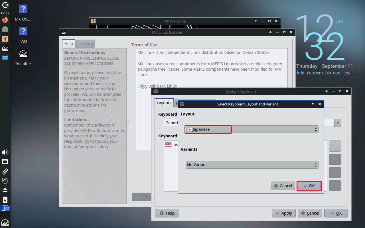Switch to the Live Log tab
Image resolution: width=365 pixels, height=228 pixels.
click(x=85, y=44)
